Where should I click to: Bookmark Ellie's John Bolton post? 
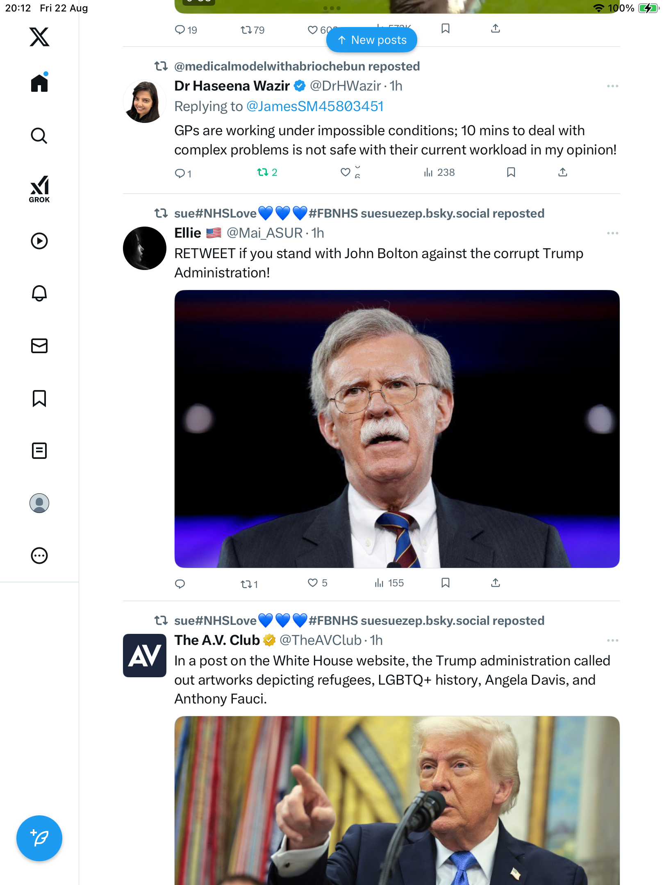(x=446, y=583)
